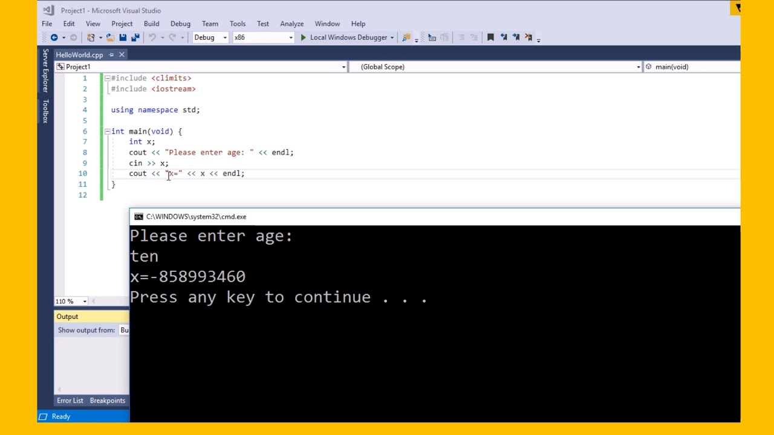Go to the previous bookmark icon
The image size is (774, 435).
point(504,37)
